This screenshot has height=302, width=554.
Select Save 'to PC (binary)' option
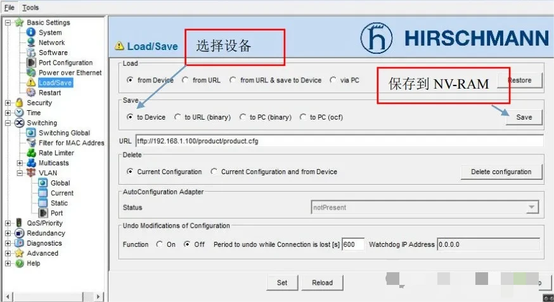tap(242, 116)
